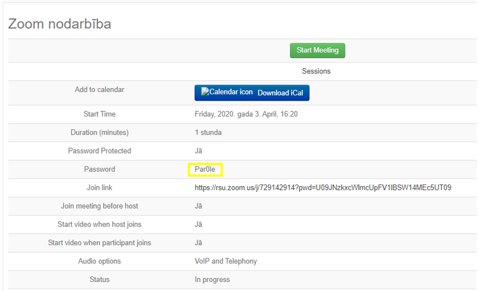Click the Start video when host joins label
This screenshot has height=293, width=479.
100,224
